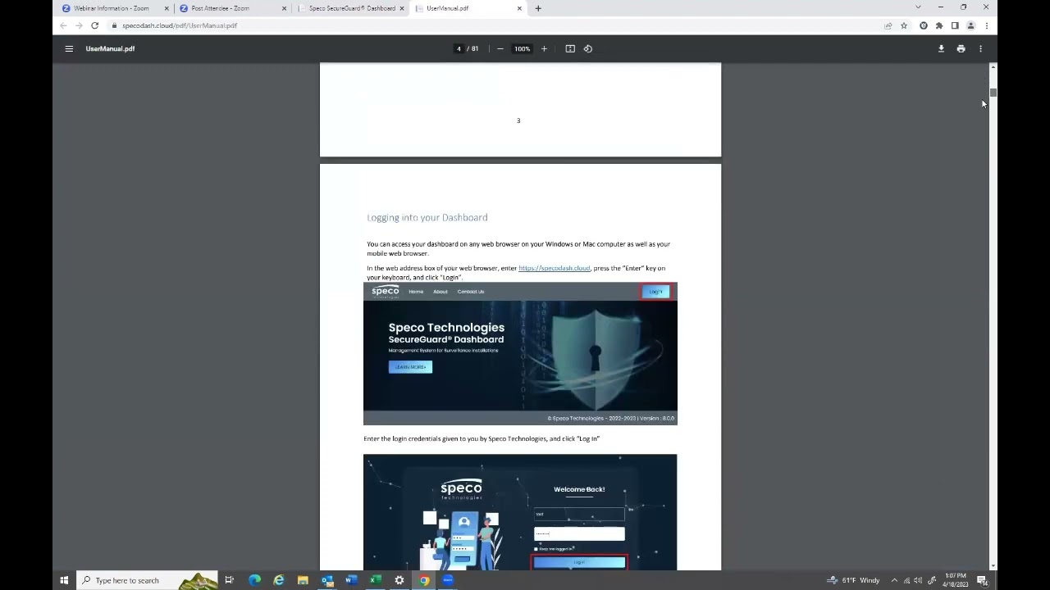The height and width of the screenshot is (590, 1050).
Task: Click the 'Logging into your Dashboard' heading
Action: pyautogui.click(x=427, y=217)
